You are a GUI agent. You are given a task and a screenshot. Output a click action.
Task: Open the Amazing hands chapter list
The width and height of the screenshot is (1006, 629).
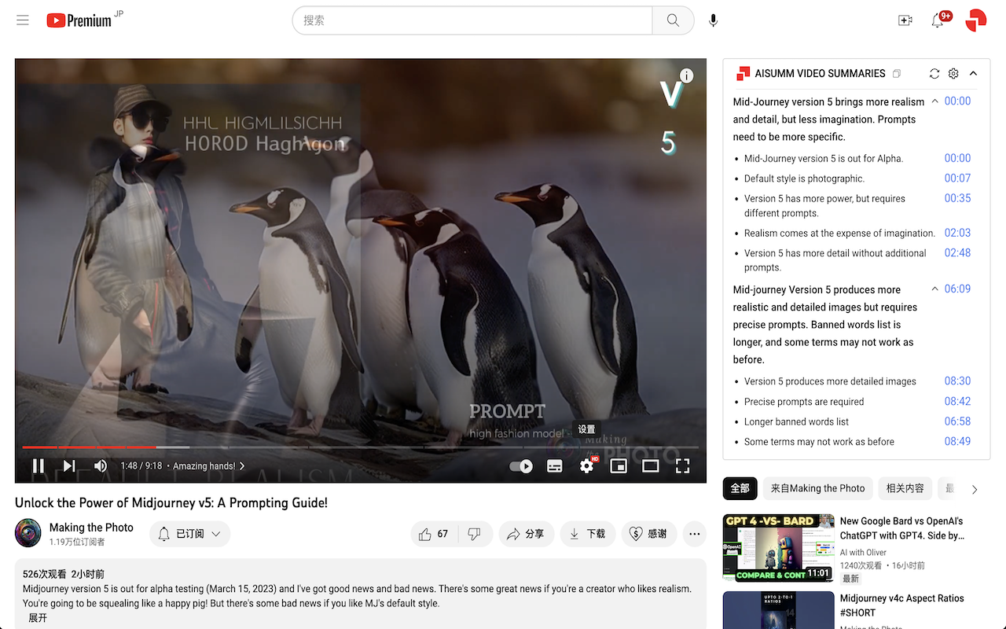pyautogui.click(x=208, y=466)
